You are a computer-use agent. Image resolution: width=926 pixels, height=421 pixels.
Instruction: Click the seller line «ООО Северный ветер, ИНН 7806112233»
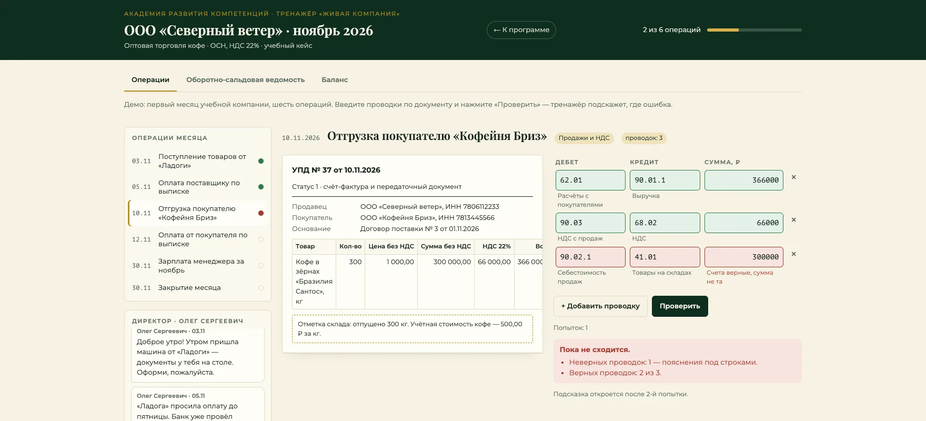(430, 207)
